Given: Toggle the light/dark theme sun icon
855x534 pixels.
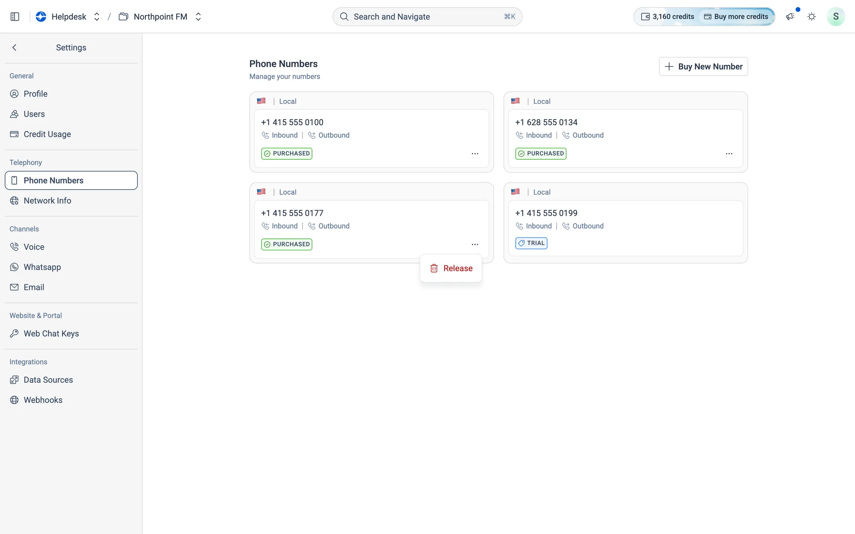Looking at the screenshot, I should pyautogui.click(x=811, y=17).
